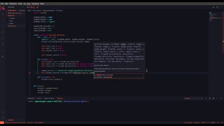The image size is (224, 126).
Task: Click the SCREEN_TITLE "zgolo" code line
Action: (x=44, y=22)
